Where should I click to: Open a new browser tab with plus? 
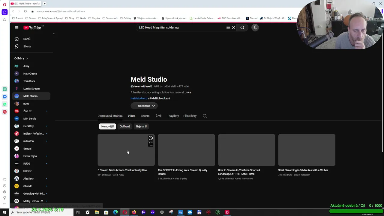click(44, 4)
